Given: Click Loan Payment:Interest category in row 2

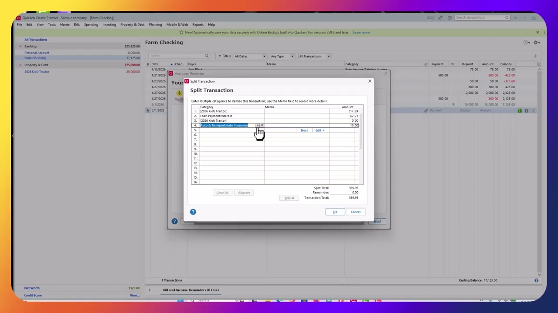Looking at the screenshot, I should pos(216,116).
